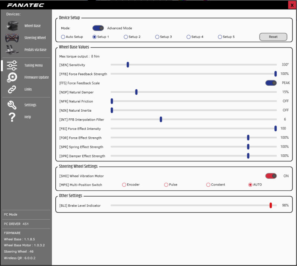Toggle the Advanced Mode switch
Image resolution: width=297 pixels, height=266 pixels.
[x=98, y=28]
